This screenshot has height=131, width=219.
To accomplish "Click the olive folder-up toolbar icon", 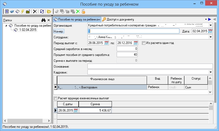I will tap(28, 11).
